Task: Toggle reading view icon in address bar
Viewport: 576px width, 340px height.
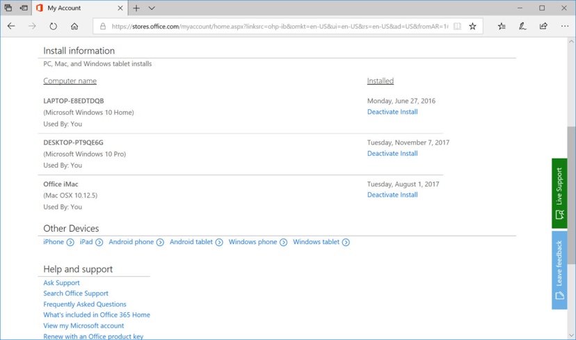Action: (457, 26)
